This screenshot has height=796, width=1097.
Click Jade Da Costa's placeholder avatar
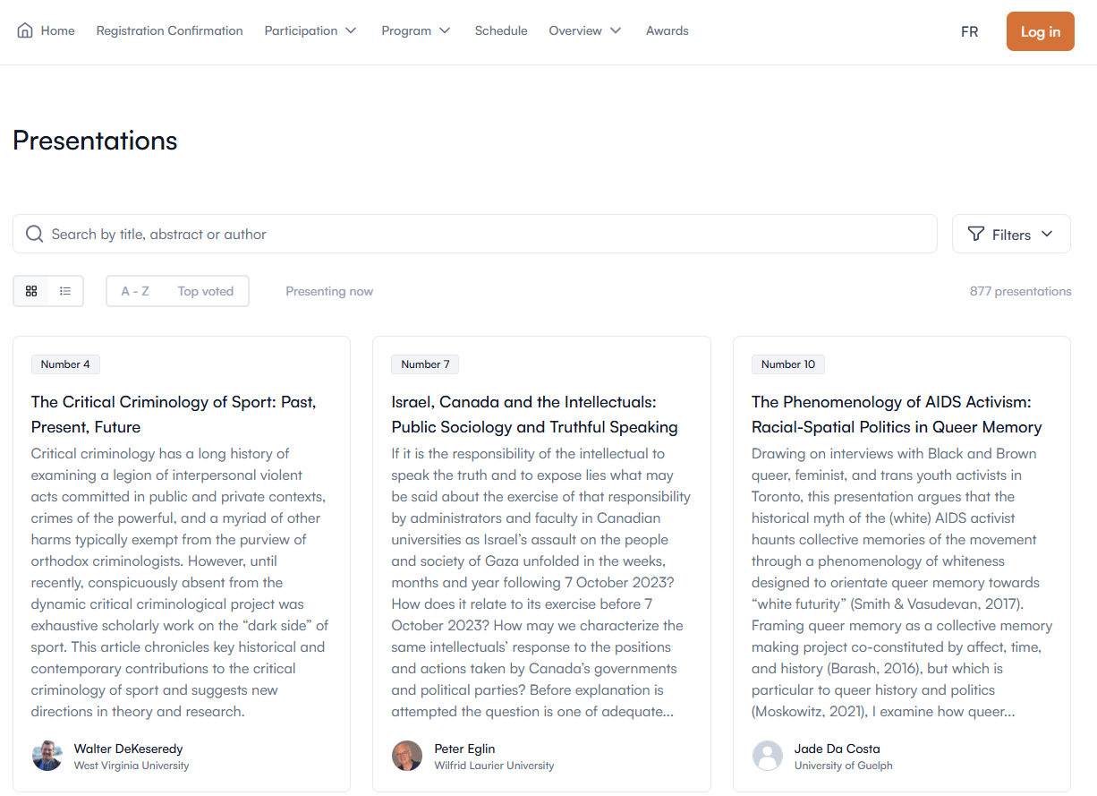tap(768, 756)
